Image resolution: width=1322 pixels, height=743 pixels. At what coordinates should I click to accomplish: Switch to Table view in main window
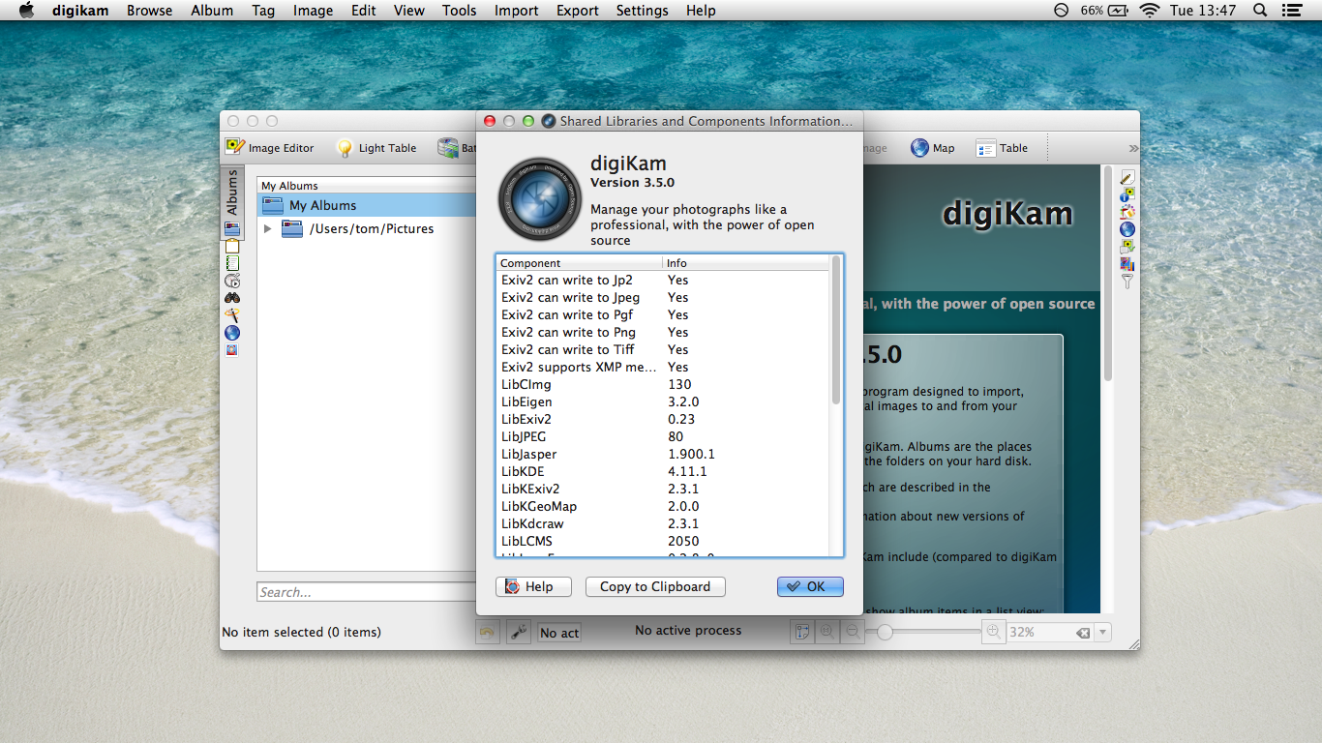pyautogui.click(x=1003, y=148)
